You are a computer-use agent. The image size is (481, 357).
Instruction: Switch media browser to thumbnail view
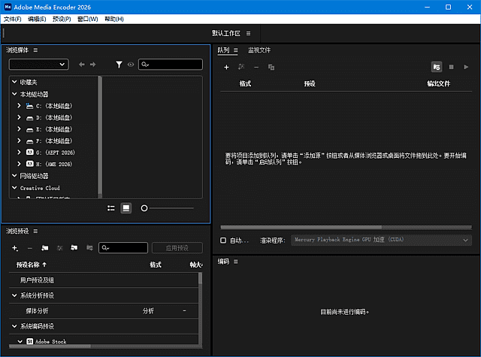126,208
